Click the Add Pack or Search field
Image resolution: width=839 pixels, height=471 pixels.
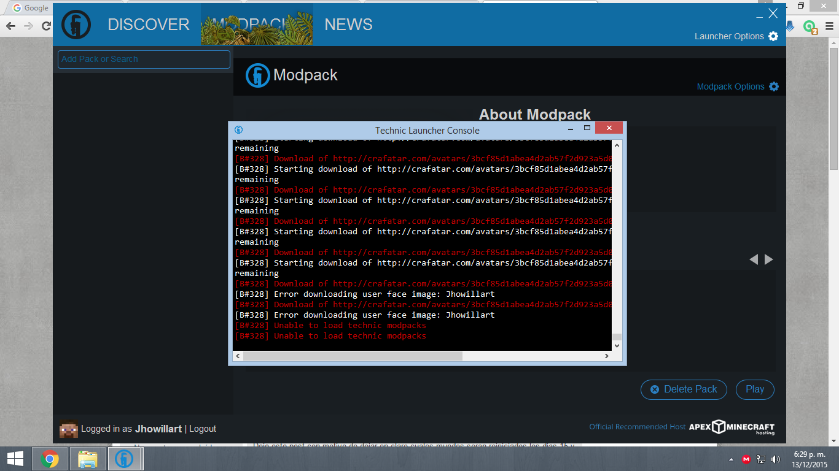click(144, 59)
